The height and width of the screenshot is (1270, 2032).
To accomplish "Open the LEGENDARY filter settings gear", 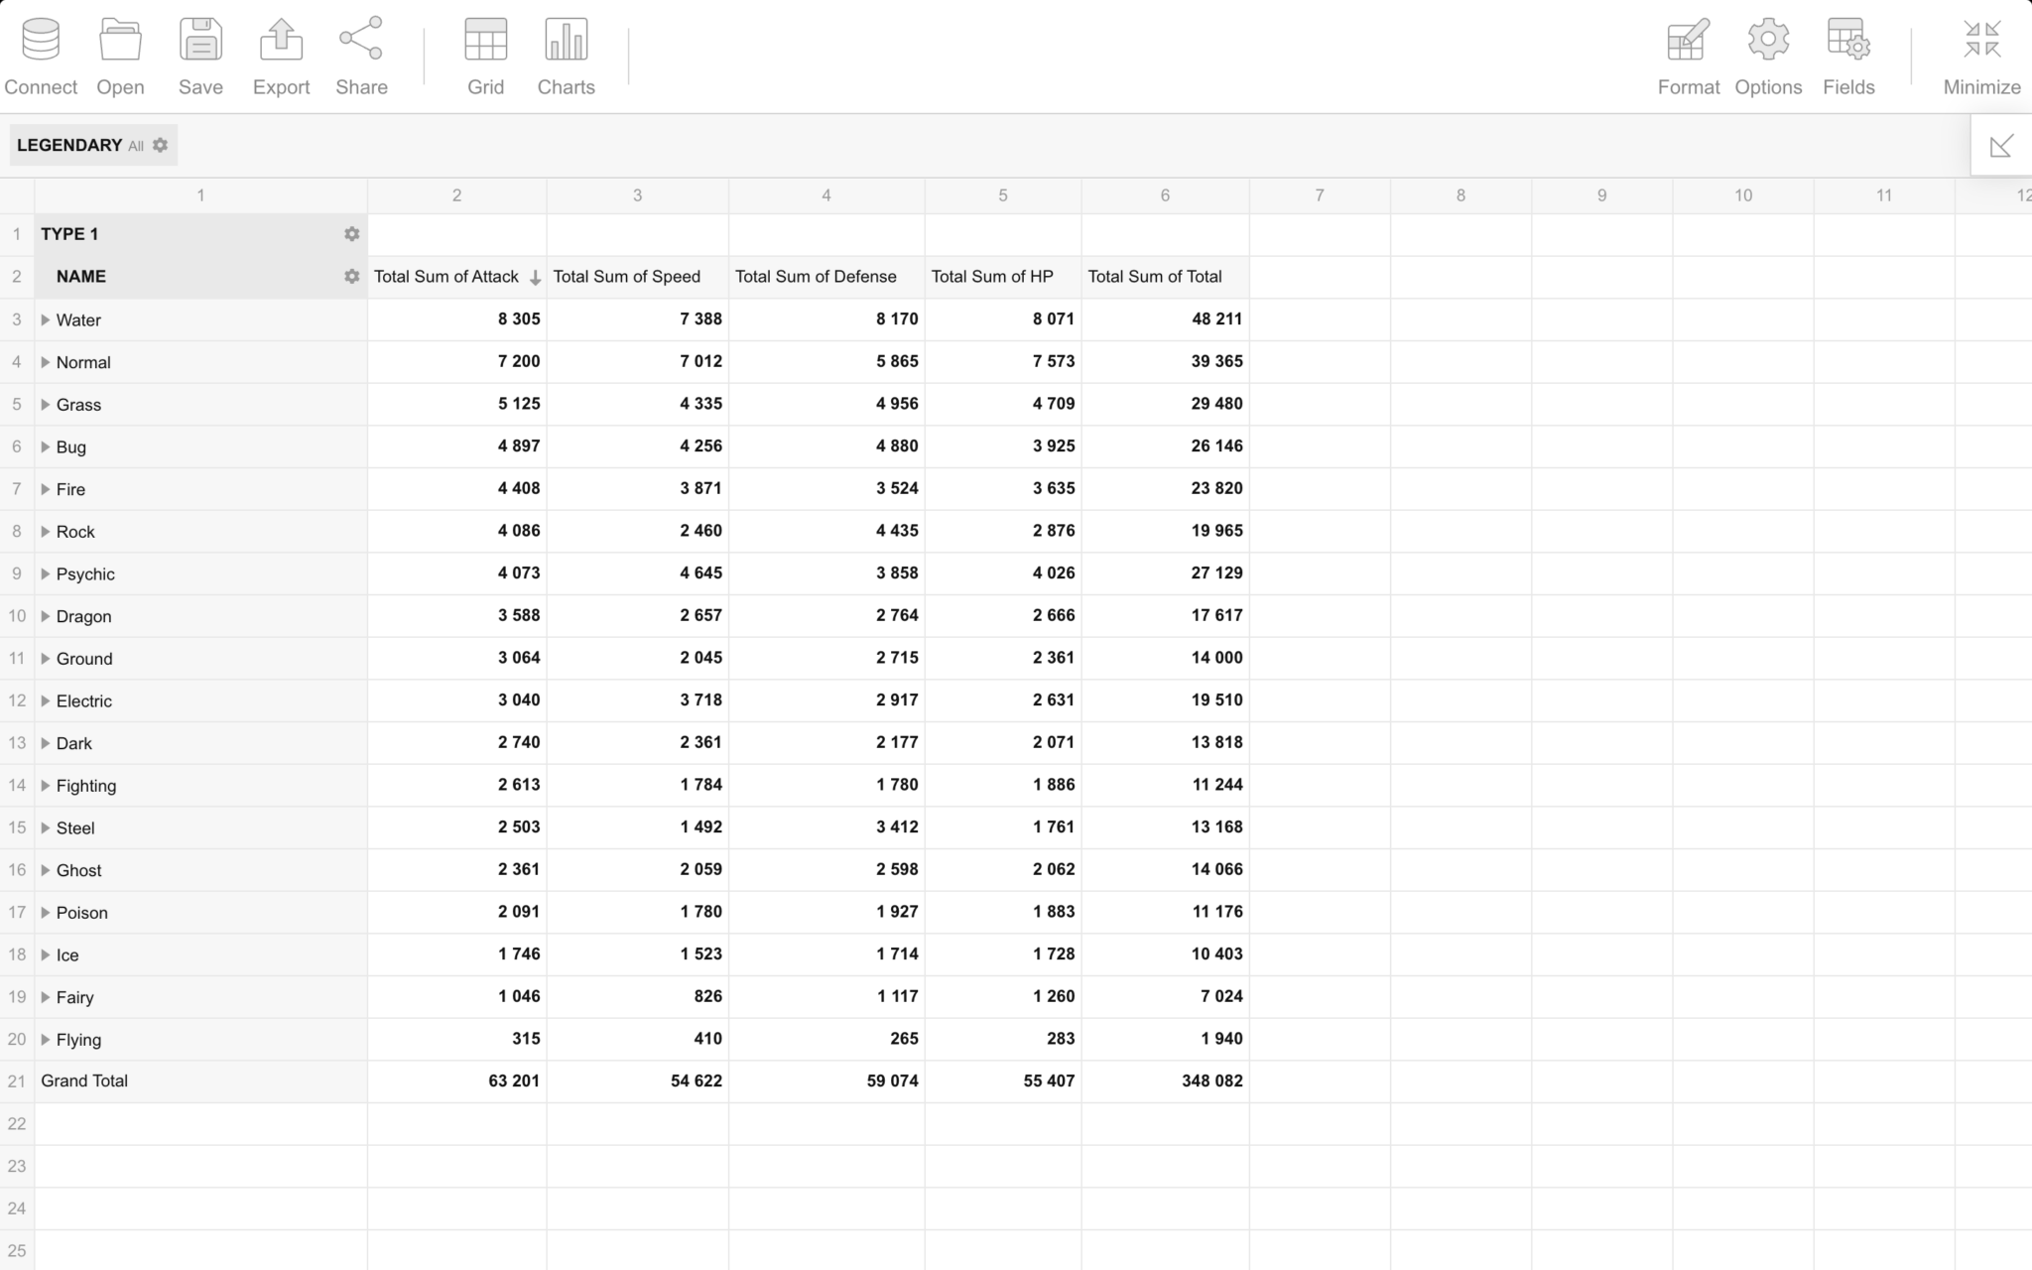I will (160, 145).
